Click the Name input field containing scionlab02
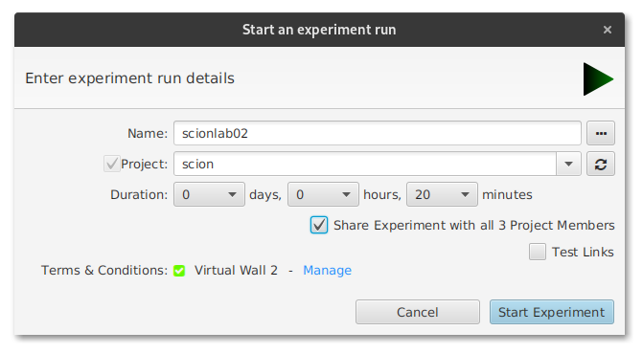643x354 pixels. pyautogui.click(x=378, y=133)
